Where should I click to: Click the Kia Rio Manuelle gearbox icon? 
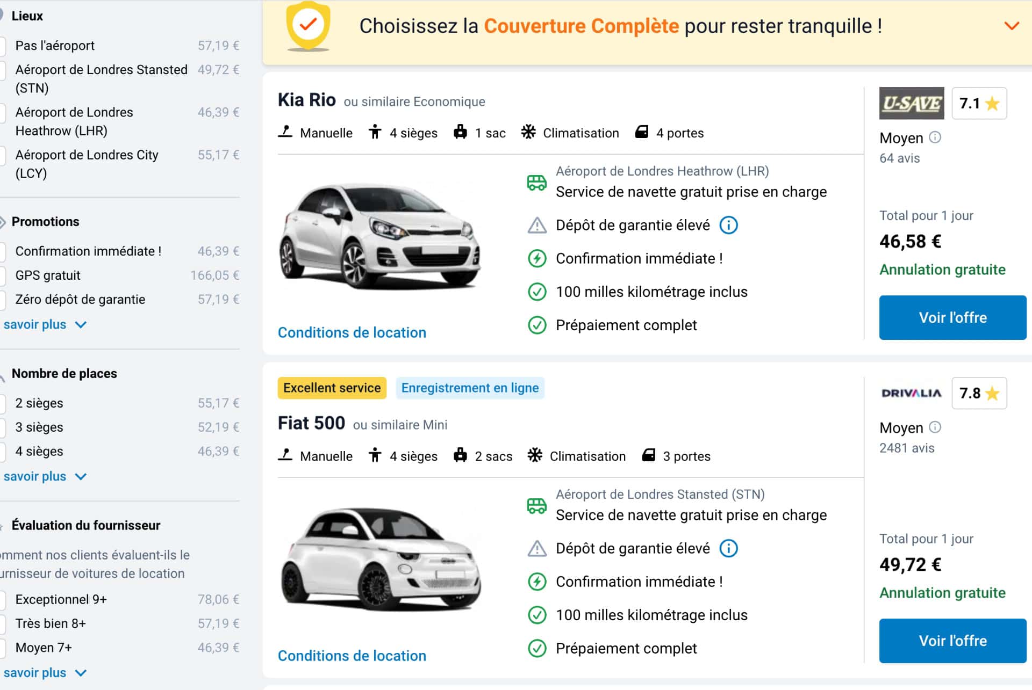(x=285, y=132)
